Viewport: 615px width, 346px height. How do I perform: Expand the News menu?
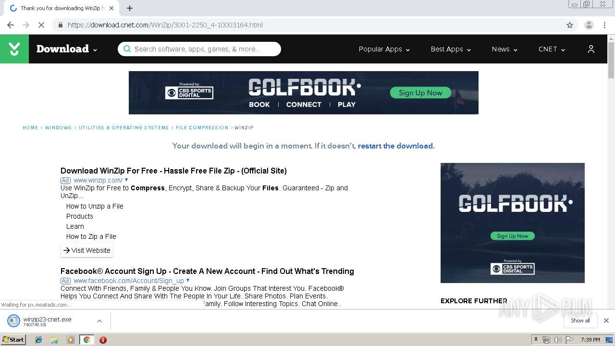504,49
